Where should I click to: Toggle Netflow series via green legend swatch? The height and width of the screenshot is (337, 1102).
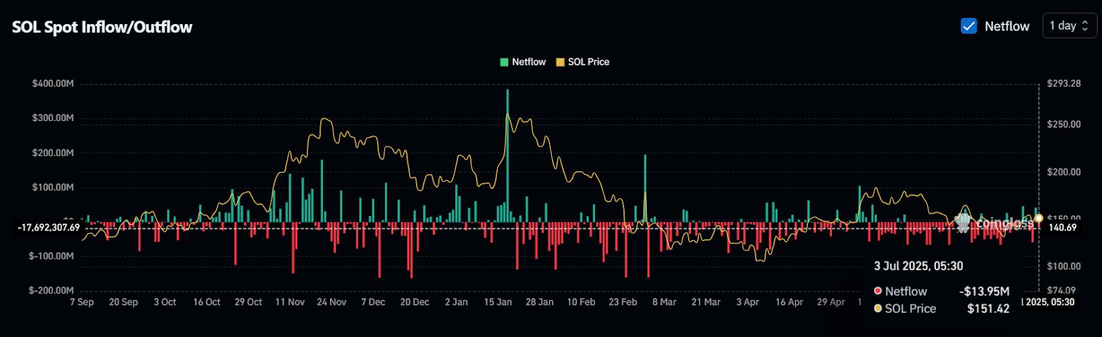(504, 62)
